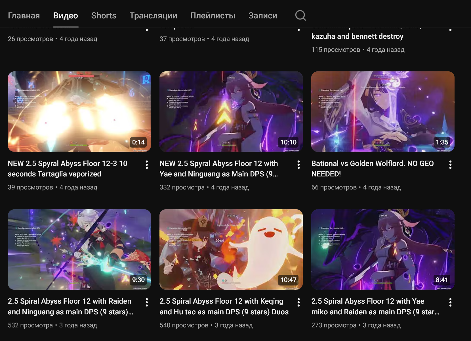The image size is (471, 341).
Task: Click the '532 просмотра' view count
Action: tap(30, 325)
